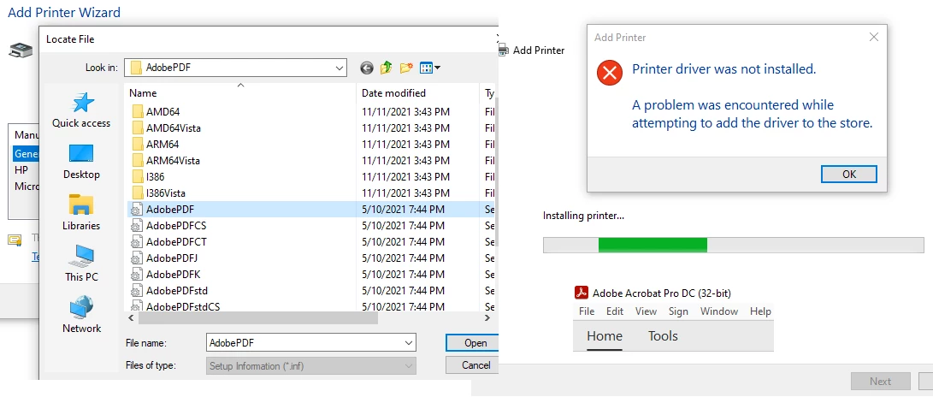Select HP in the manufacturer list
Viewport: 933px width, 397px height.
point(21,169)
